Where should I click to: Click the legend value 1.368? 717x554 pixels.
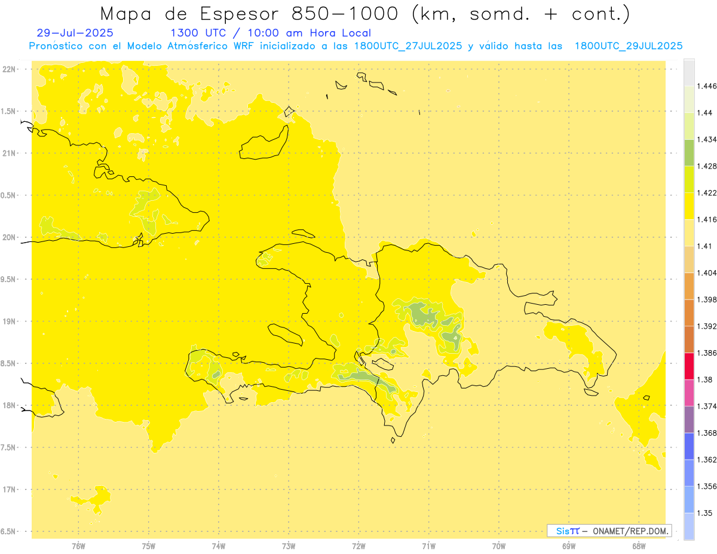coord(707,433)
